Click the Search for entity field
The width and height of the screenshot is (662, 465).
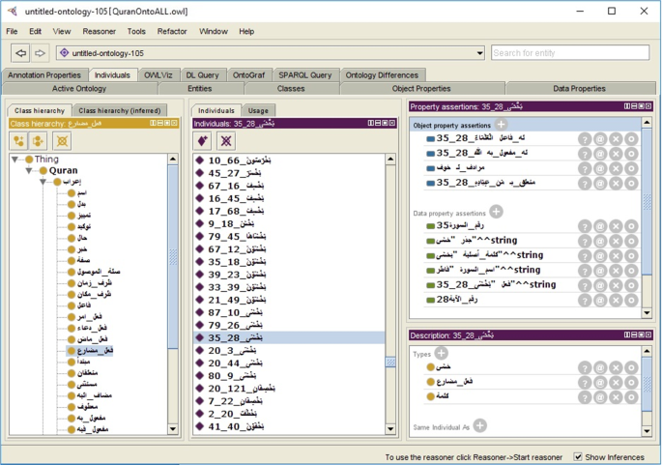570,53
